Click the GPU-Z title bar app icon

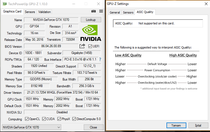[x=5, y=4]
